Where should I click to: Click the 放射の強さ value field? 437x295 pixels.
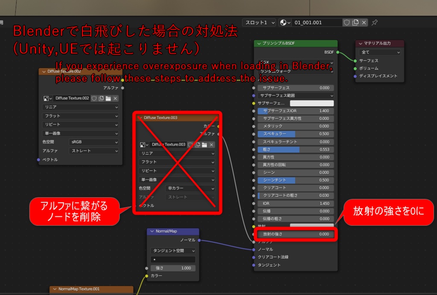(296, 234)
